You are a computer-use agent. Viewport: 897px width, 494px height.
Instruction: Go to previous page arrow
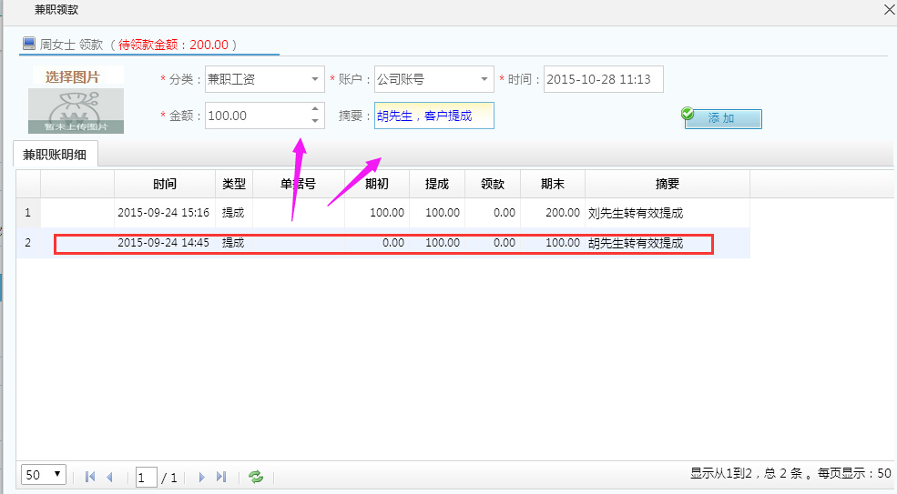(110, 477)
